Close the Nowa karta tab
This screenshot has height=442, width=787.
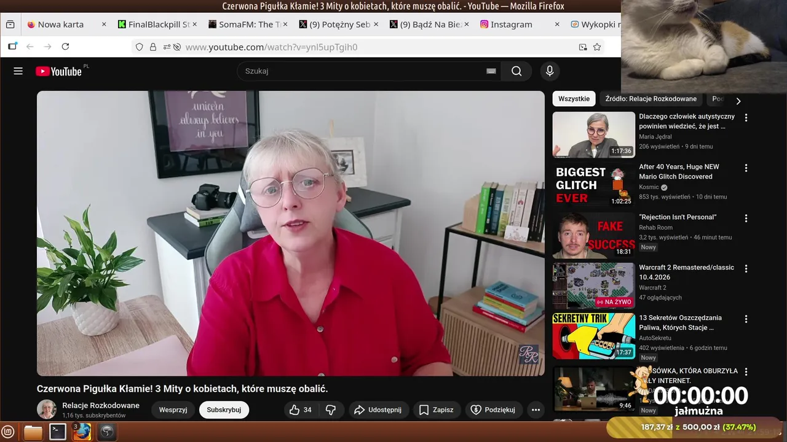(104, 25)
